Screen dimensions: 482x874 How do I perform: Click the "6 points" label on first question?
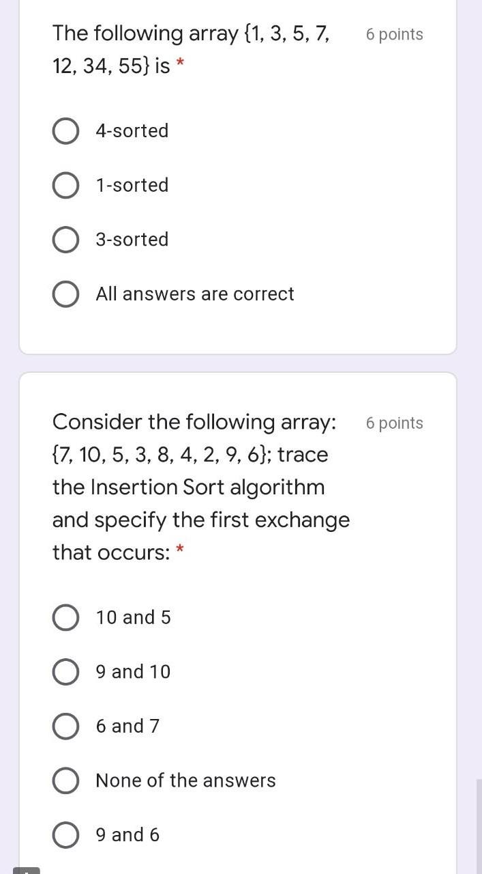pos(394,34)
